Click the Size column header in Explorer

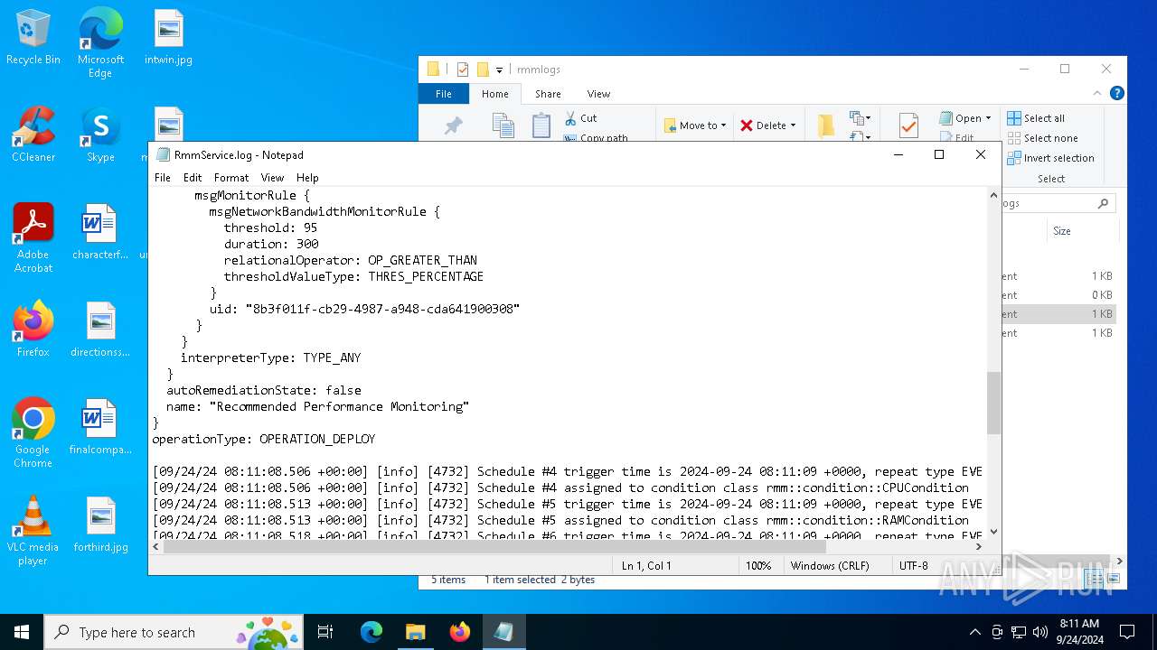(x=1061, y=231)
